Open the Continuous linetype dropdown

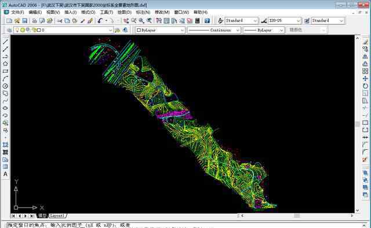(214, 30)
